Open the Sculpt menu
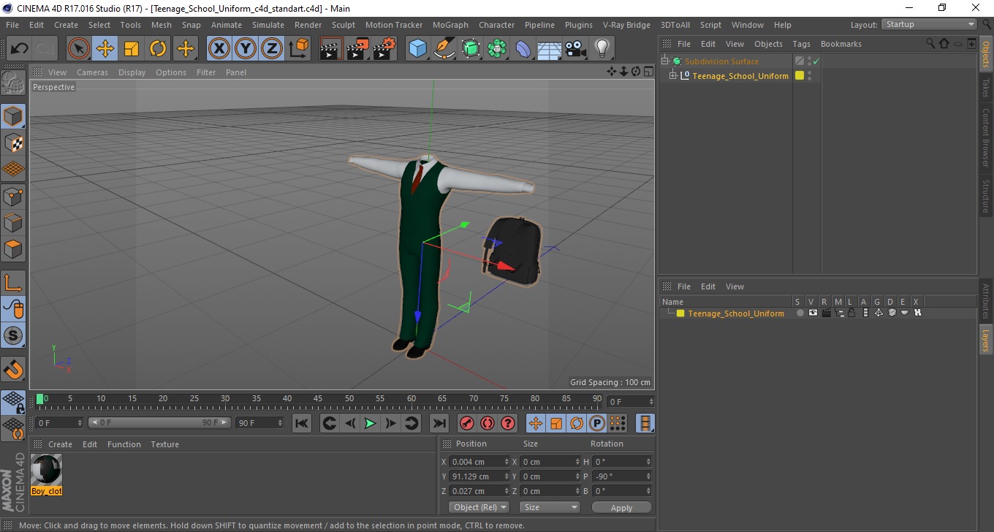 click(x=344, y=25)
